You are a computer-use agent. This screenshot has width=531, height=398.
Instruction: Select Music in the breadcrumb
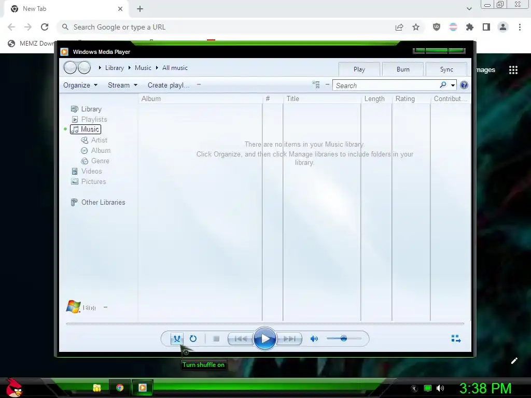143,68
